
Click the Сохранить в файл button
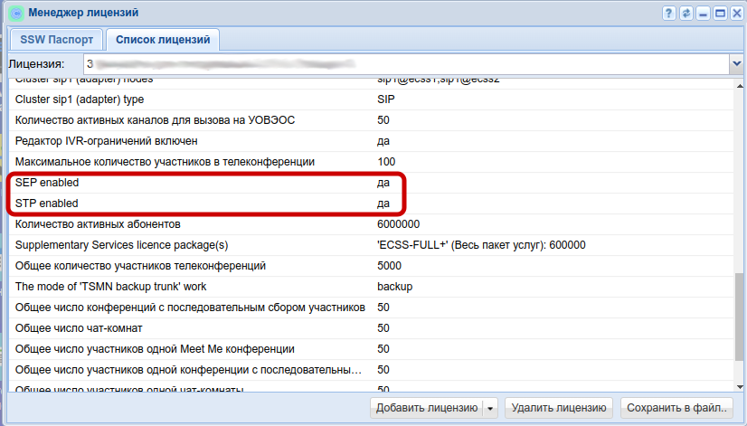click(676, 408)
